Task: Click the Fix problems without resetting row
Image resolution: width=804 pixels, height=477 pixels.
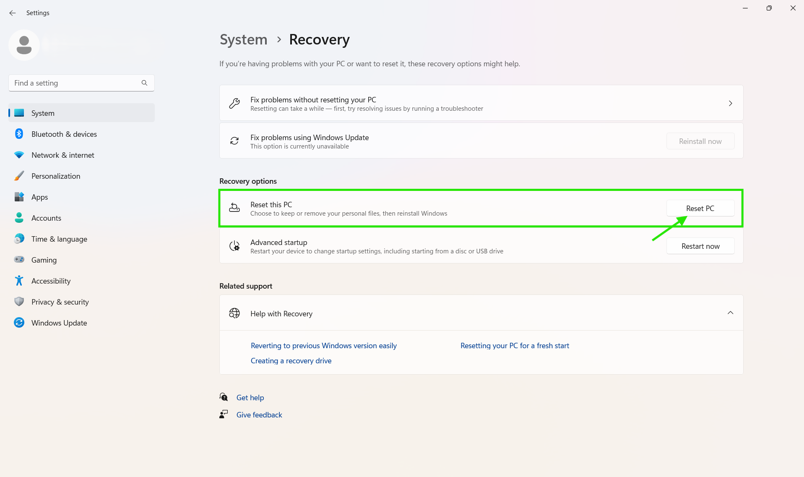Action: pos(481,103)
